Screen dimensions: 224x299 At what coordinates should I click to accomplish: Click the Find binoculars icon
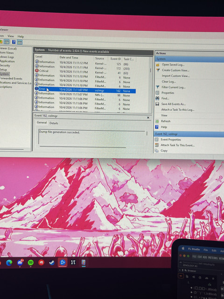point(157,99)
